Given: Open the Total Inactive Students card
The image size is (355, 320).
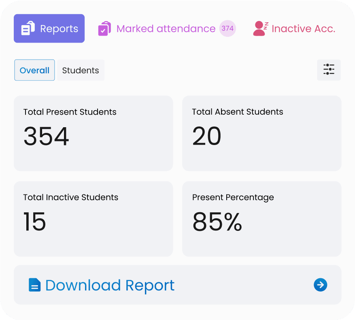Looking at the screenshot, I should (94, 219).
